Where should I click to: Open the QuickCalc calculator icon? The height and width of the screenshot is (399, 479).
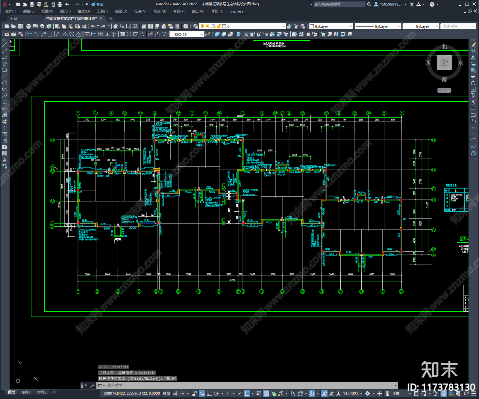click(x=177, y=26)
